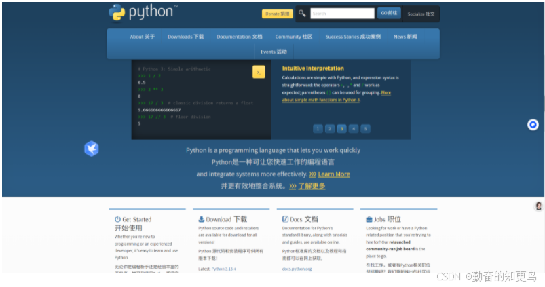Open the Downloads menu
Screen dimensions: 545x287
point(185,37)
